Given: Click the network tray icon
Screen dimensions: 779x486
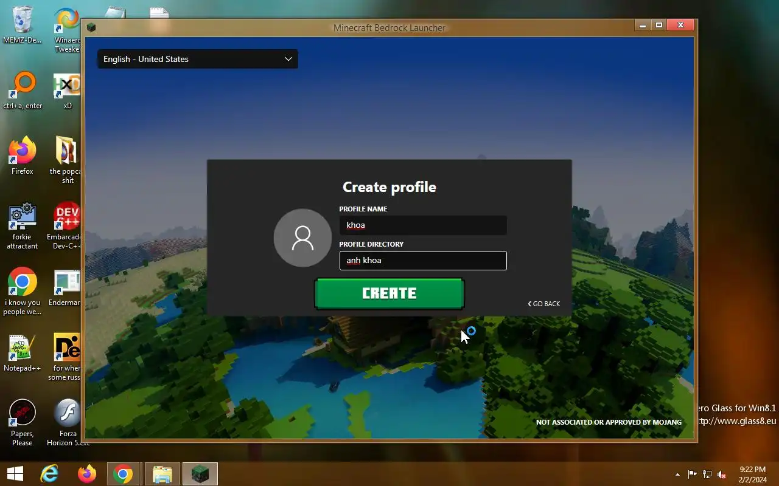Looking at the screenshot, I should pos(707,474).
